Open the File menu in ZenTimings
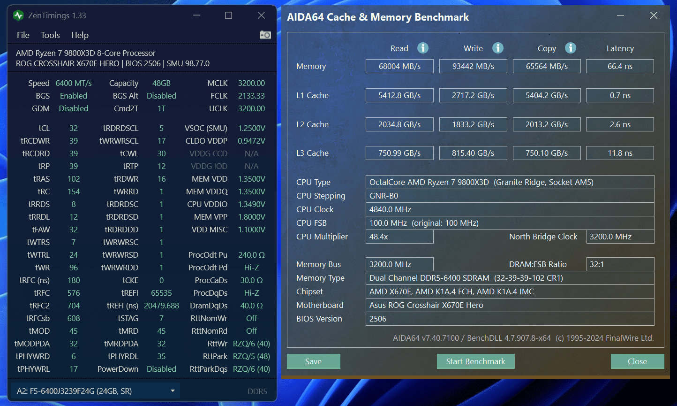The height and width of the screenshot is (406, 677). pyautogui.click(x=23, y=35)
